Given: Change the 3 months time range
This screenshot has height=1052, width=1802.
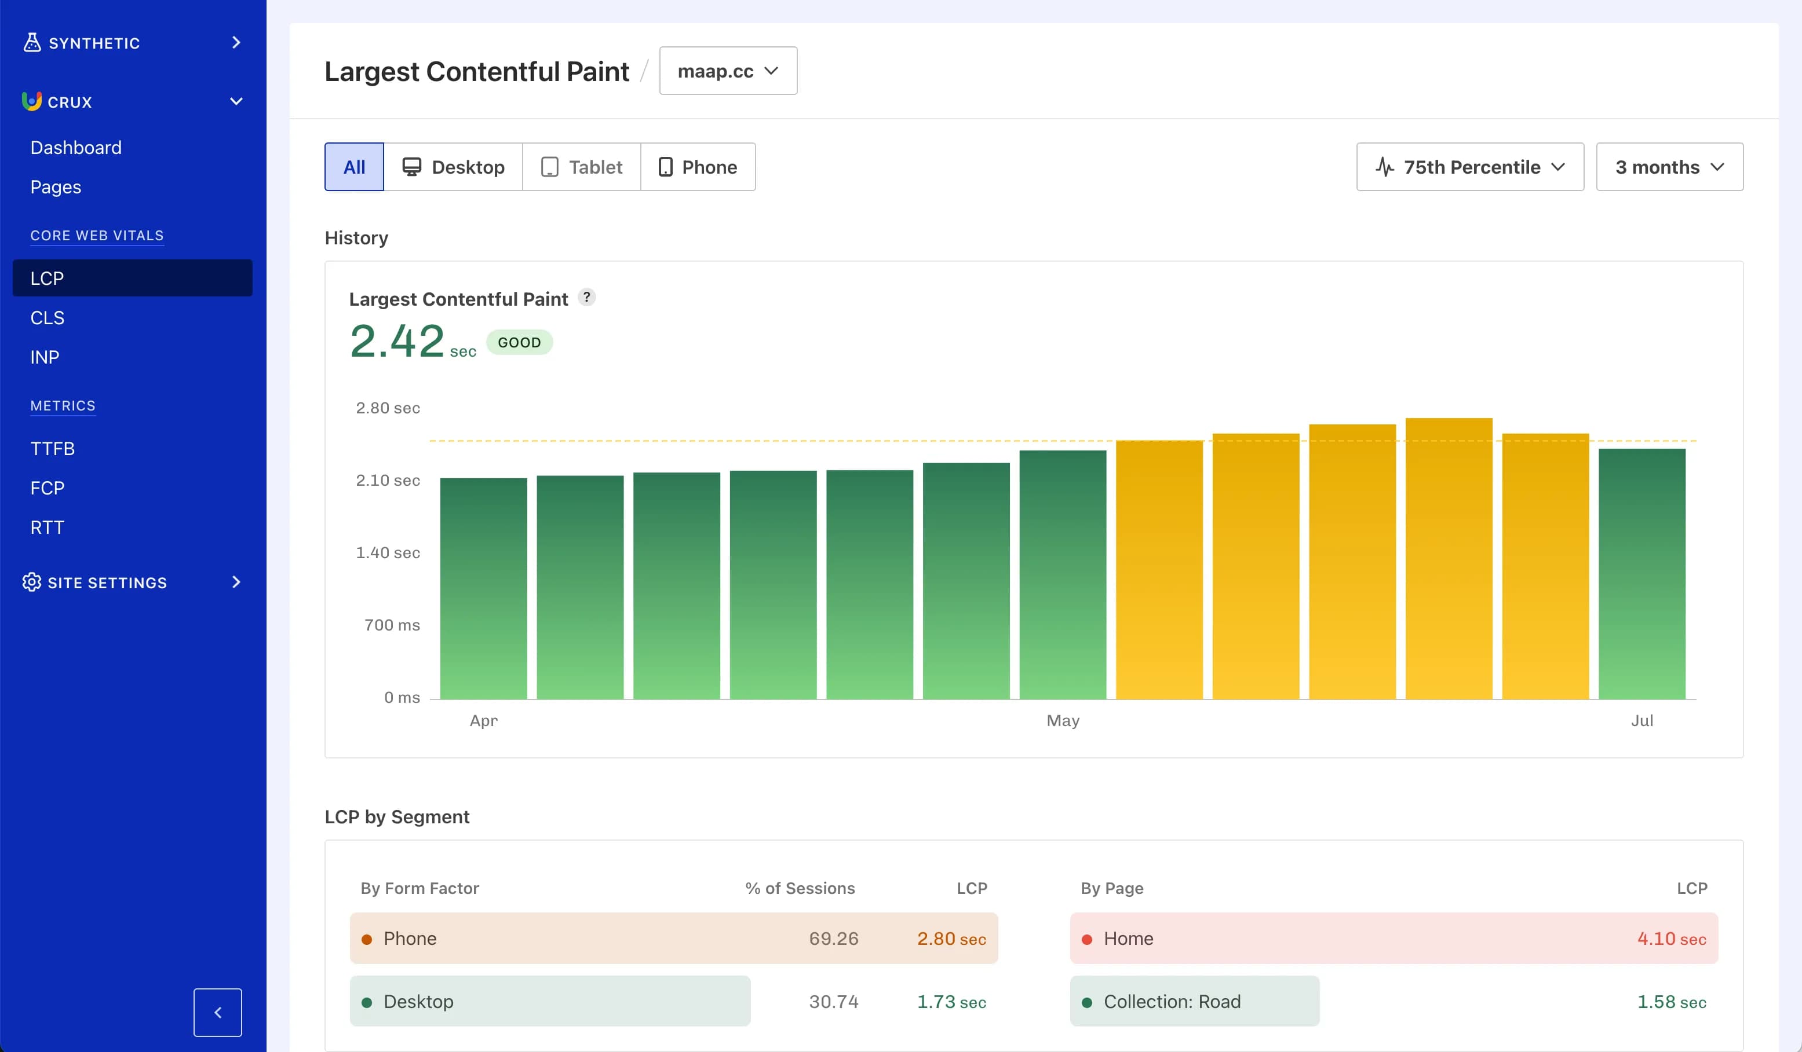Looking at the screenshot, I should click(x=1670, y=167).
